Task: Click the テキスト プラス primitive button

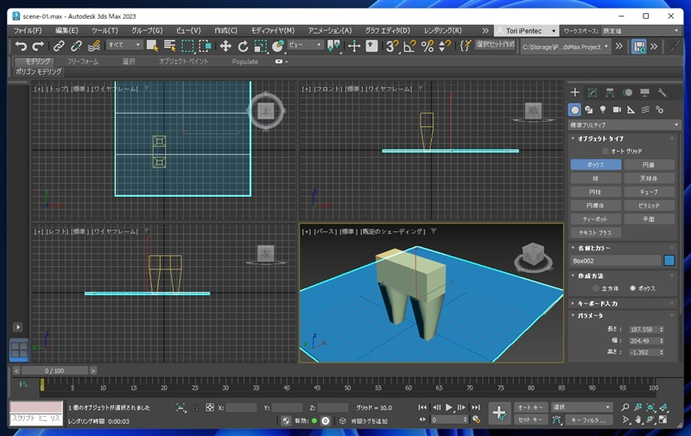Action: coord(595,233)
